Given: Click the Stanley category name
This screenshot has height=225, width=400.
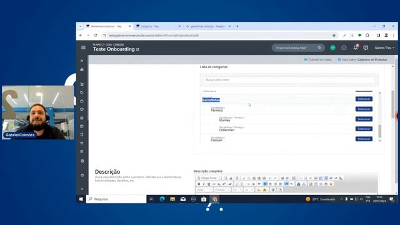Looking at the screenshot, I should [x=224, y=120].
